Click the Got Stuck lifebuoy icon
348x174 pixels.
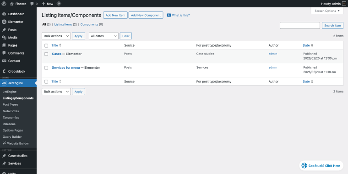pos(304,166)
